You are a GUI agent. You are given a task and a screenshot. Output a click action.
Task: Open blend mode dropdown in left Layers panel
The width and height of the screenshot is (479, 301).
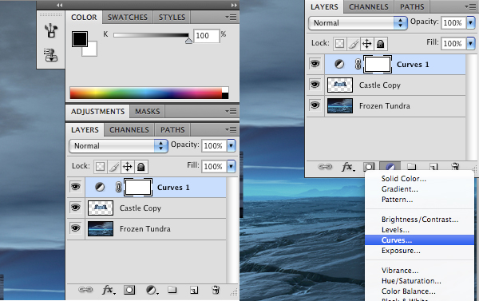click(x=118, y=146)
